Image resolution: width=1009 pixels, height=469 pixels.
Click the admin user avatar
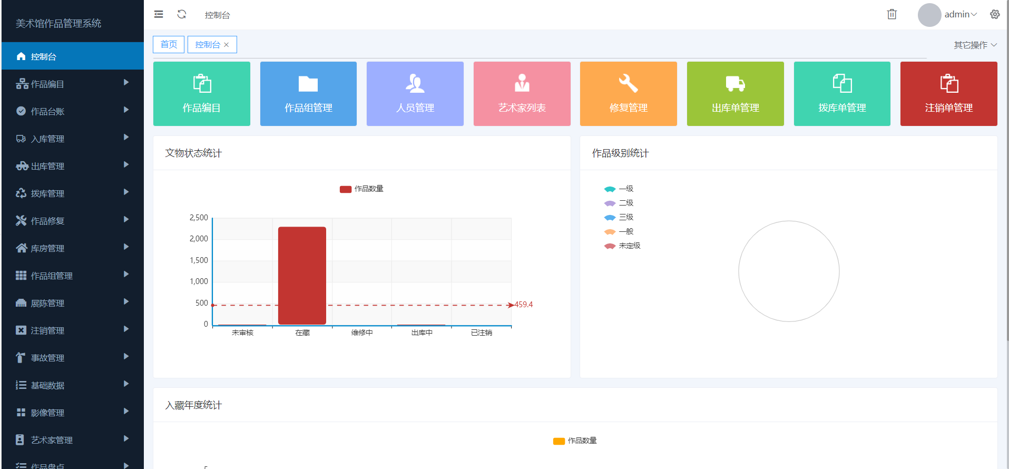point(929,15)
